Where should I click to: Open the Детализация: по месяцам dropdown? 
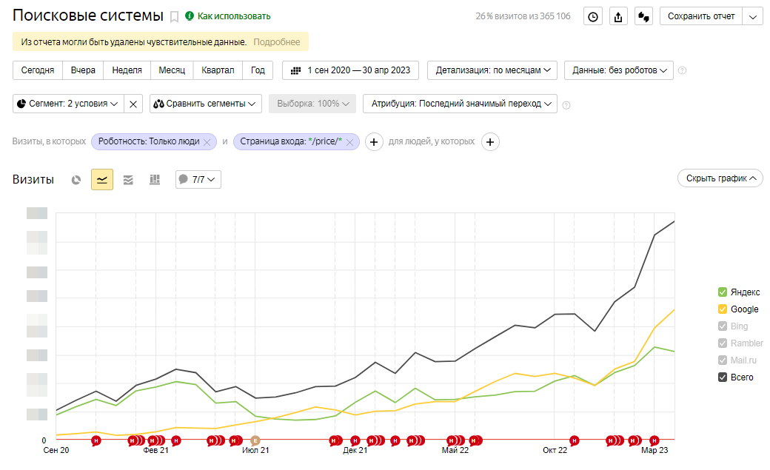coord(495,70)
